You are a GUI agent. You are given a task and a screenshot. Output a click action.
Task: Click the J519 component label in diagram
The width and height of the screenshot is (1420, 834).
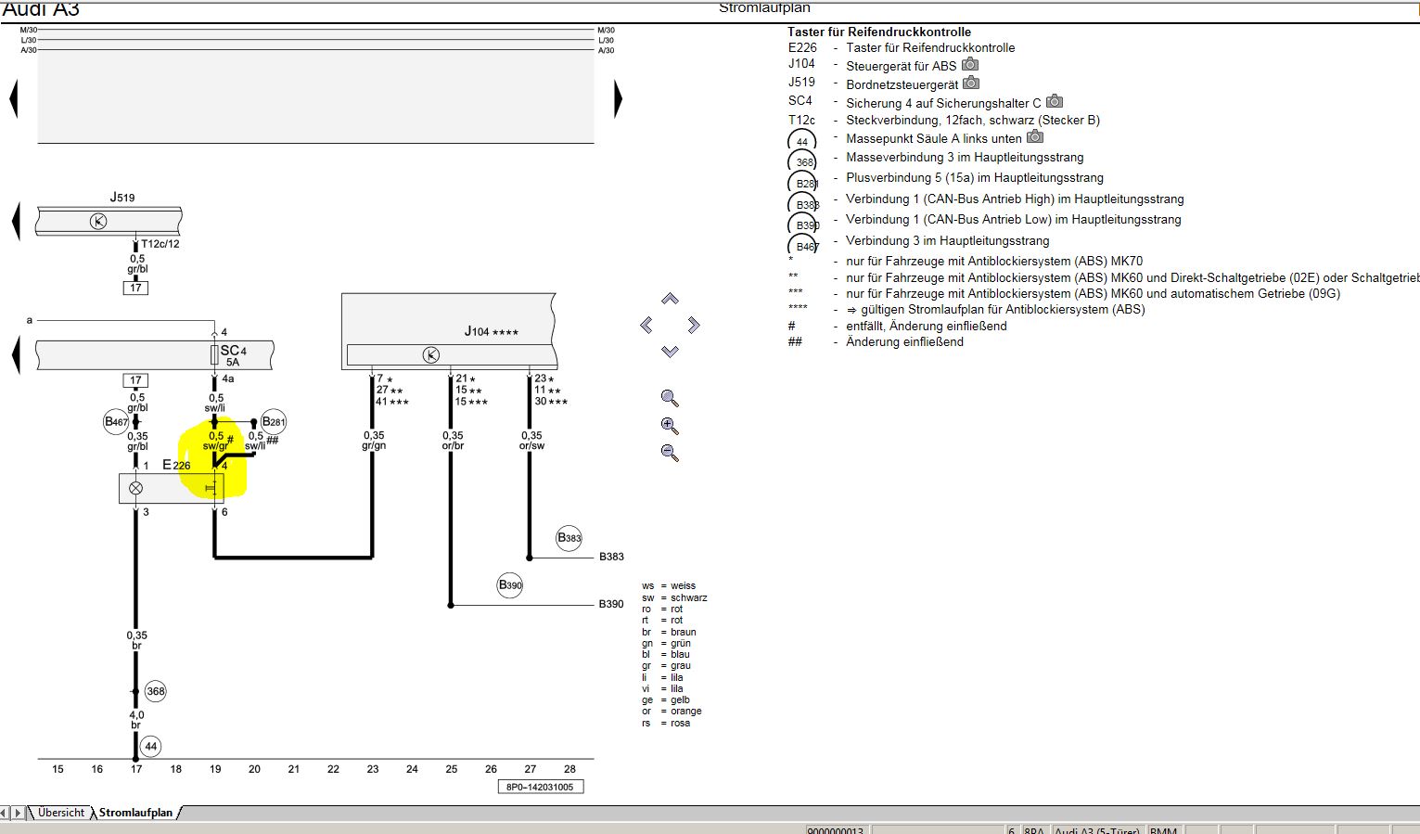tap(122, 197)
